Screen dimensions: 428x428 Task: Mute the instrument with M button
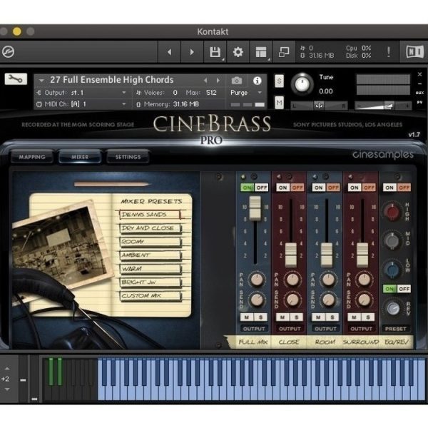point(279,103)
